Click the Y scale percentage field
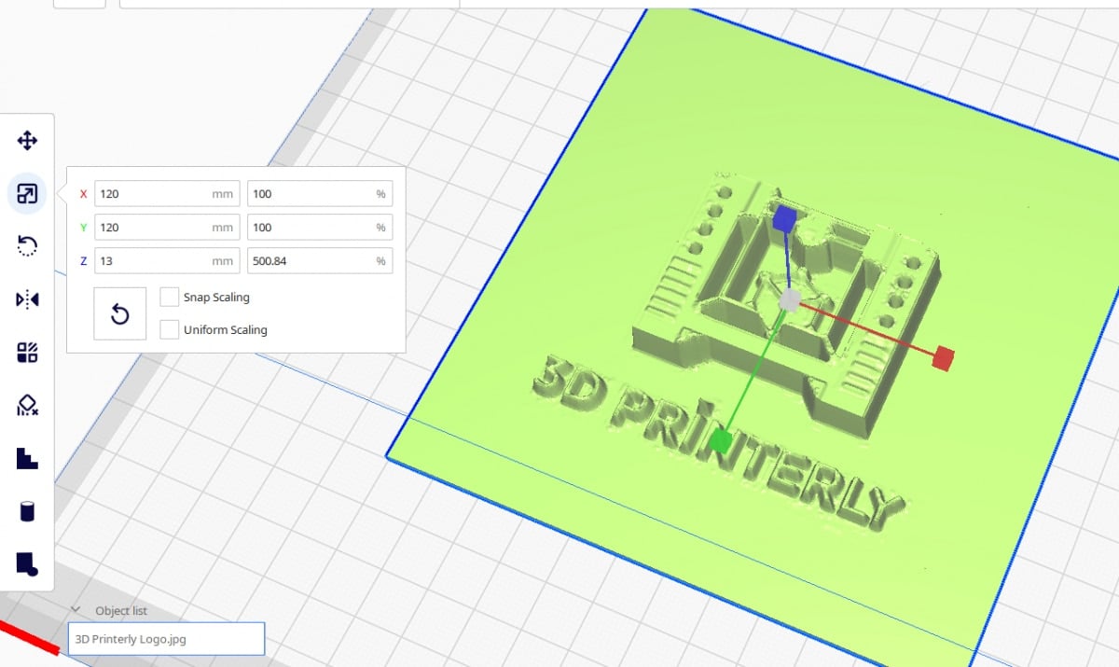The image size is (1119, 667). (320, 228)
